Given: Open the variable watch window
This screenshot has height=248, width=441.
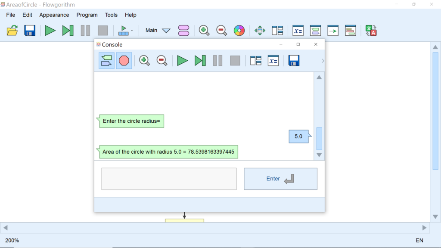Looking at the screenshot, I should click(x=298, y=30).
